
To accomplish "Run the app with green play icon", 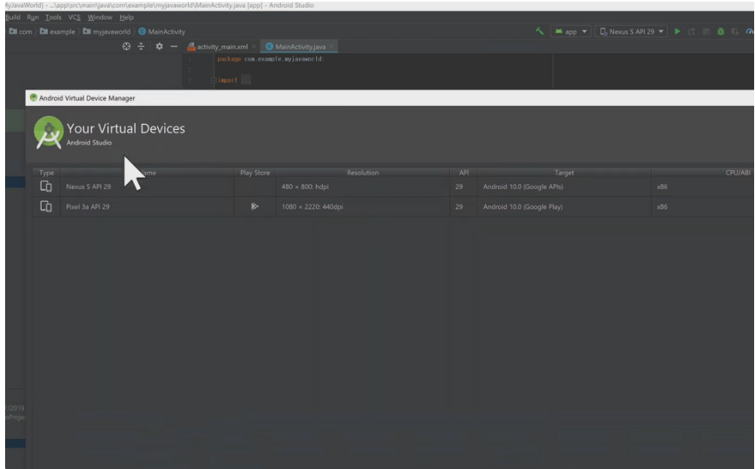I will point(677,32).
